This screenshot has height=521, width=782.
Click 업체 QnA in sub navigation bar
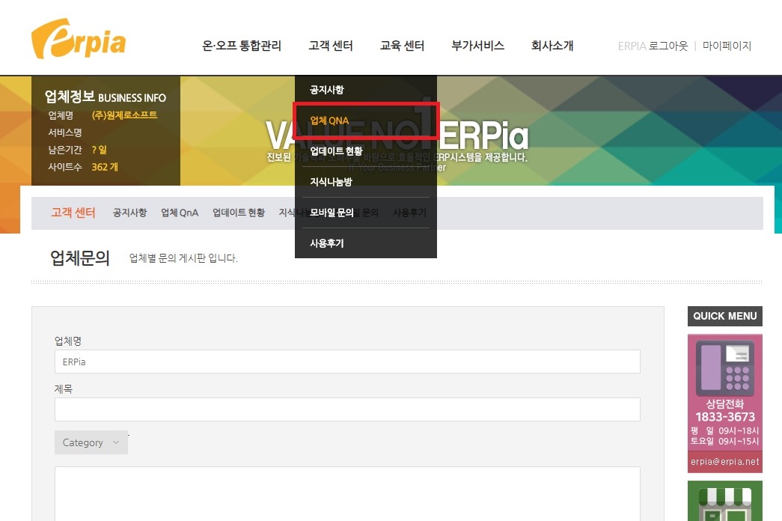click(x=180, y=213)
